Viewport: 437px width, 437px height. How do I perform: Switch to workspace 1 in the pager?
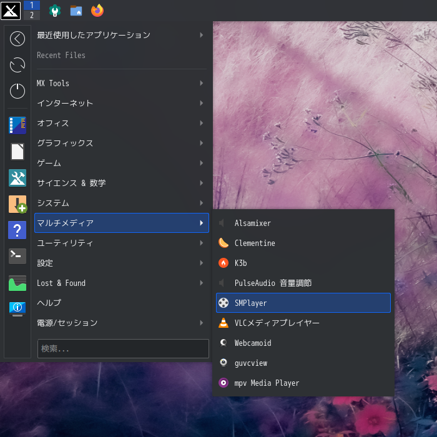click(32, 5)
